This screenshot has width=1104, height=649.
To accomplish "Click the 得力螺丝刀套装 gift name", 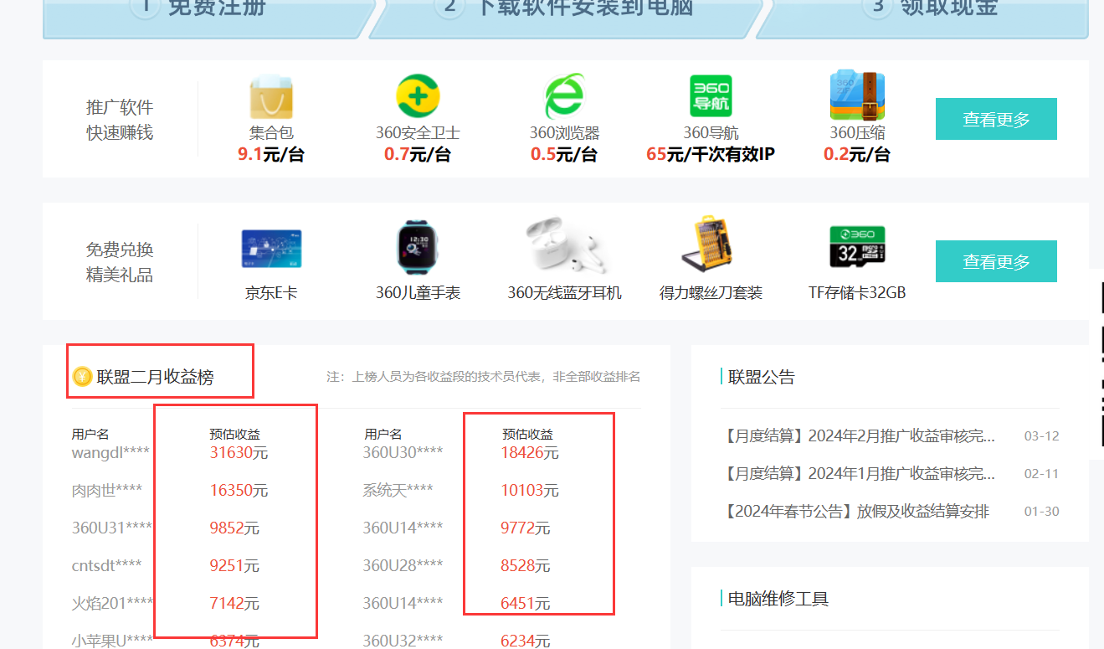I will pyautogui.click(x=711, y=293).
